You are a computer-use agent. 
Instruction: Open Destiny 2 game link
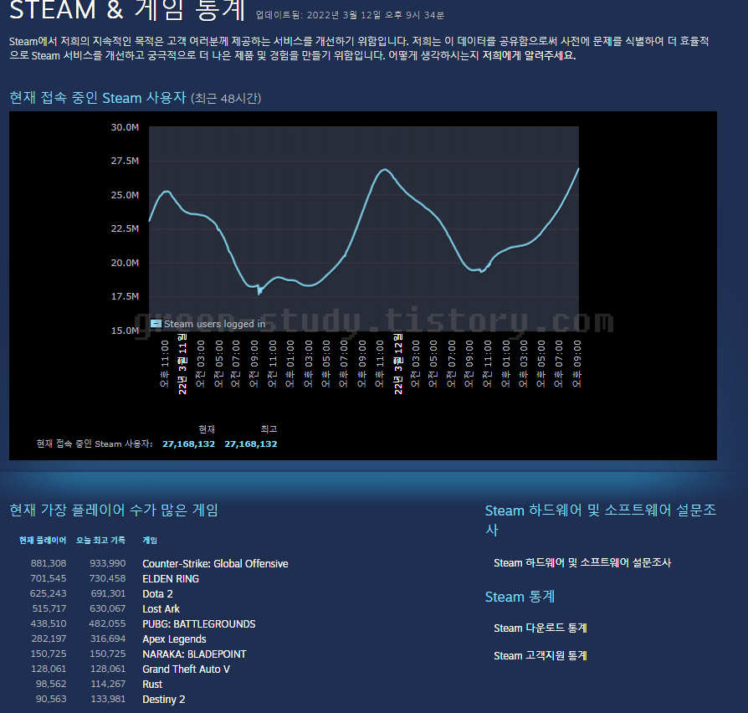point(164,699)
